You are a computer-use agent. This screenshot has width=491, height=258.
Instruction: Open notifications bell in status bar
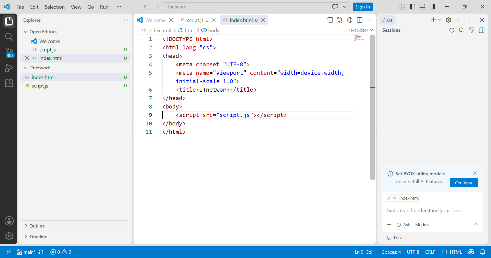[483, 252]
